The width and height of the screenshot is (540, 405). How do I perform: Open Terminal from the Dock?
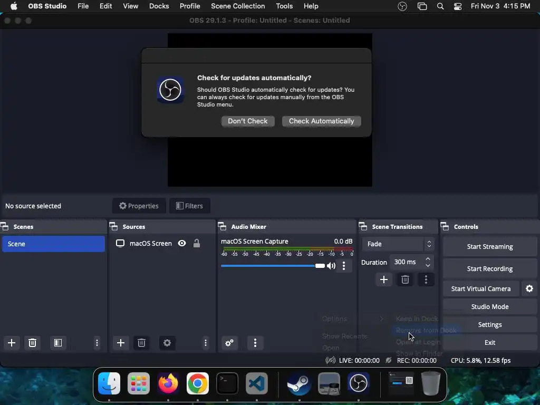pos(227,383)
